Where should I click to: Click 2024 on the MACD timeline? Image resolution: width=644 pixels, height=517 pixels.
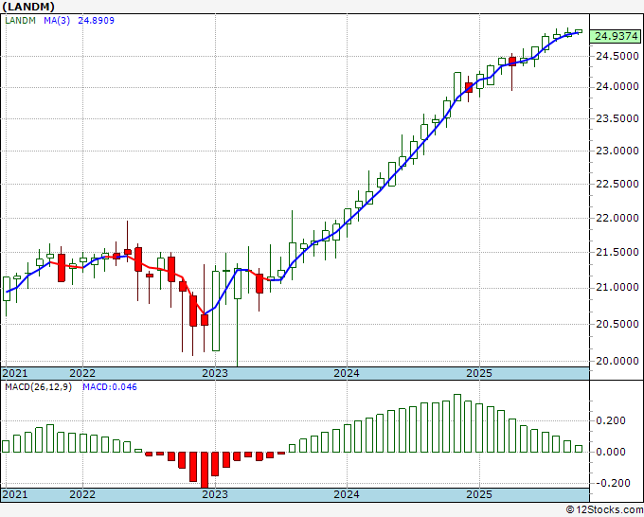(347, 494)
